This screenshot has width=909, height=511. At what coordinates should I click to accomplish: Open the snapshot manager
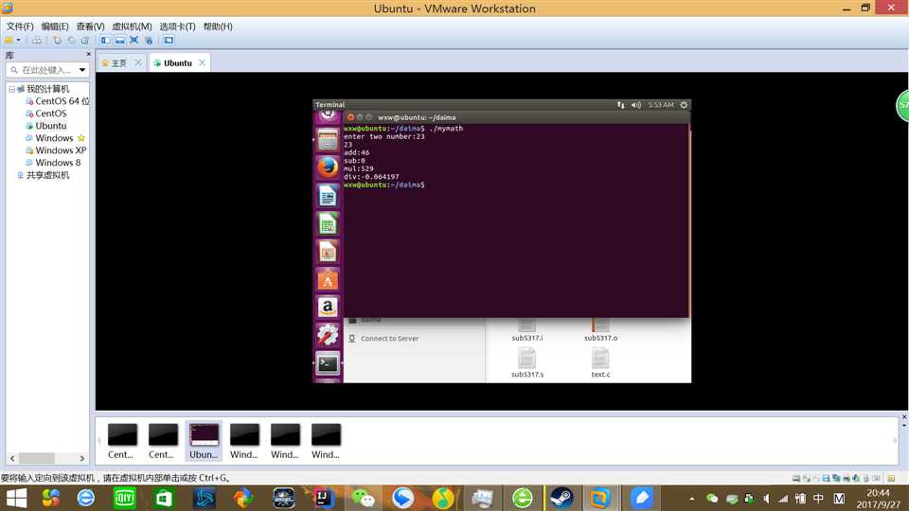[x=85, y=41]
